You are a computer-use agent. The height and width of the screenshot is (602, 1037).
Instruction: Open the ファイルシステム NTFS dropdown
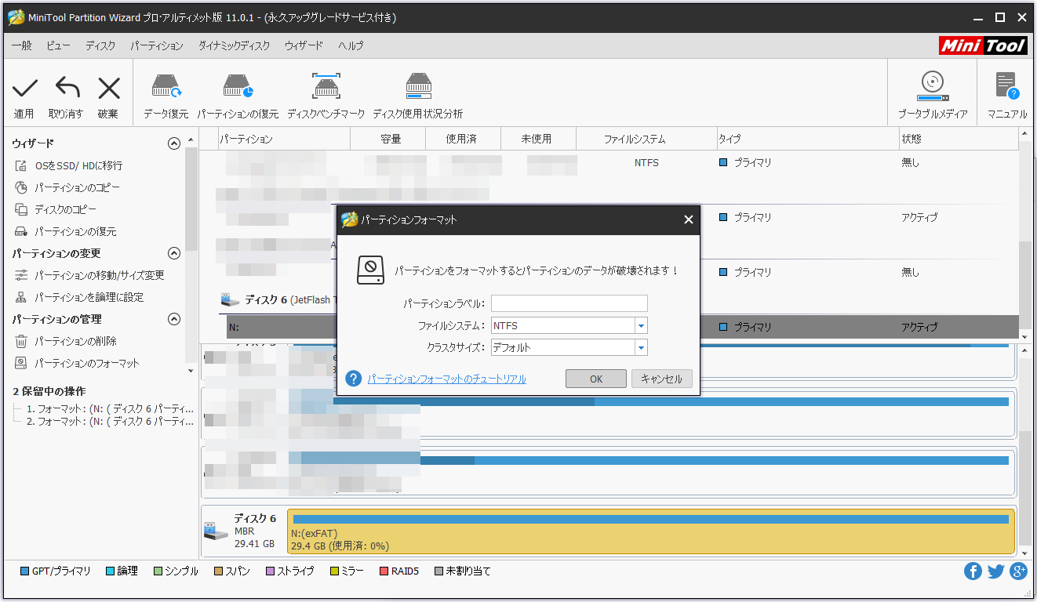click(x=641, y=325)
